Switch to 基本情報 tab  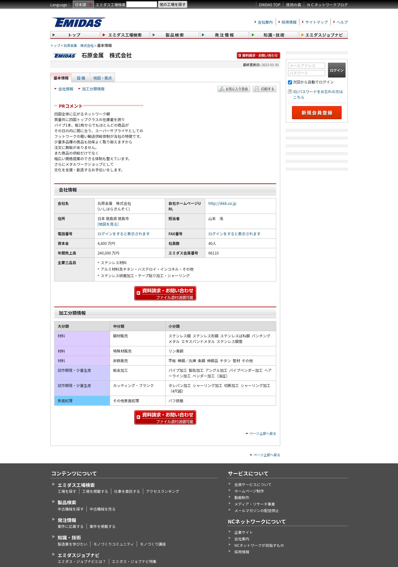pos(61,78)
